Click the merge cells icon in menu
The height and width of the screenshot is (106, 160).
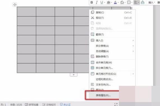(92, 62)
